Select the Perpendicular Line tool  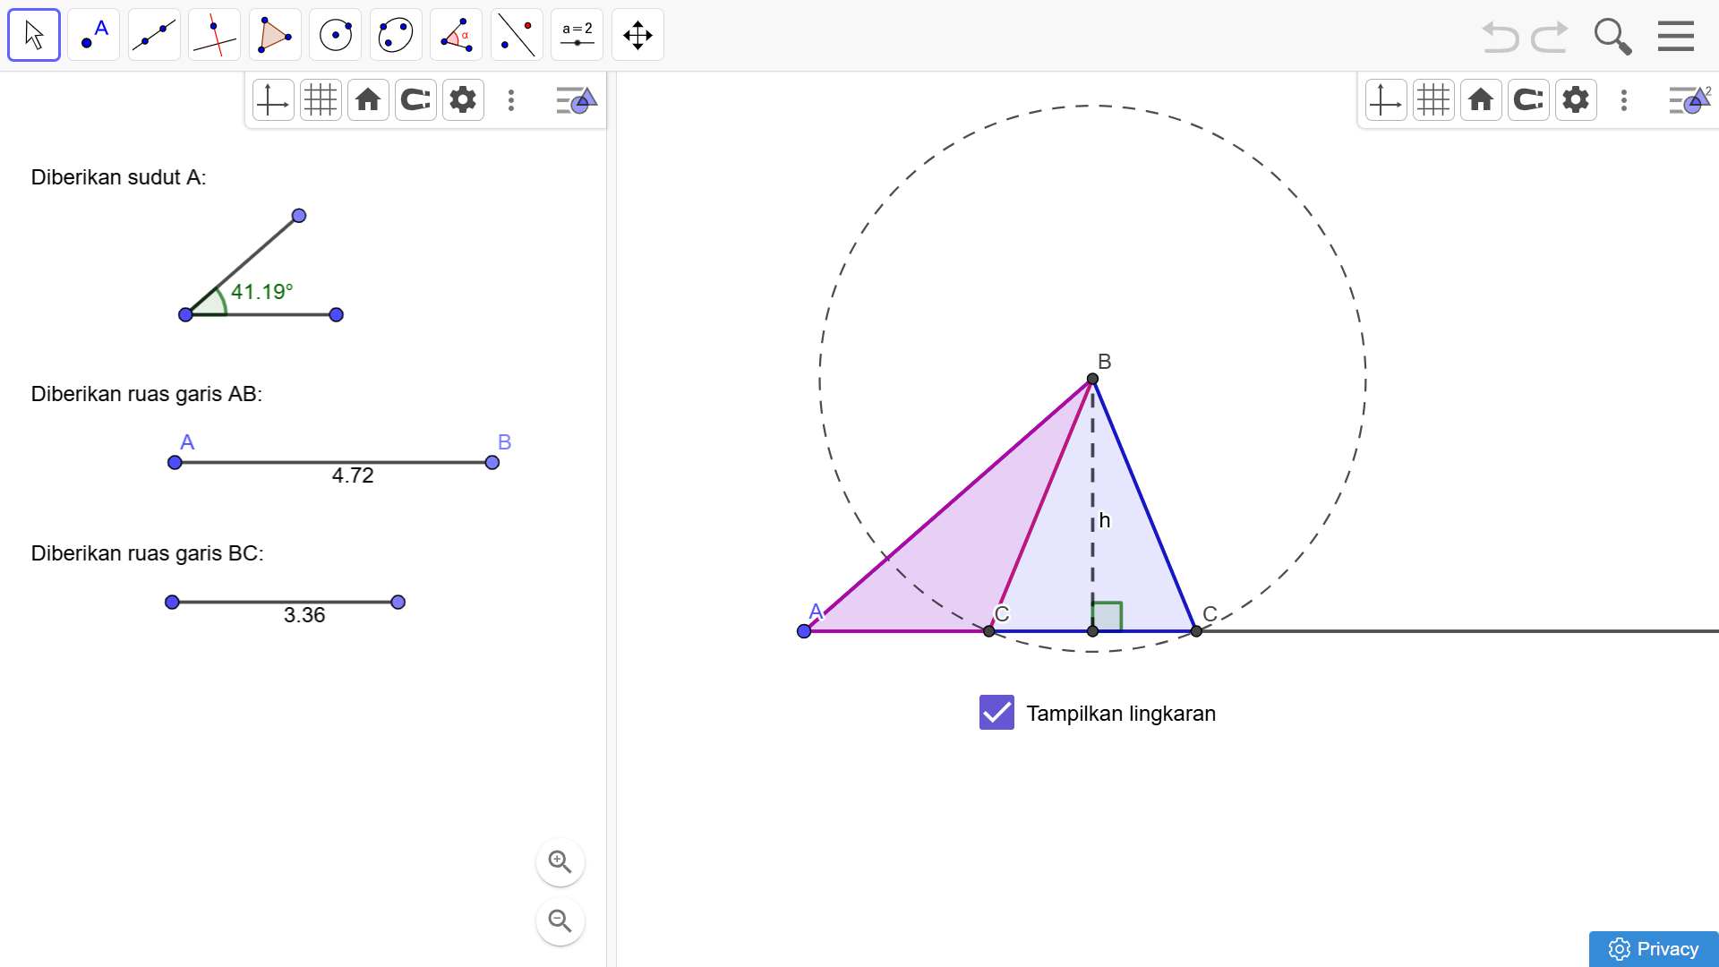coord(215,36)
